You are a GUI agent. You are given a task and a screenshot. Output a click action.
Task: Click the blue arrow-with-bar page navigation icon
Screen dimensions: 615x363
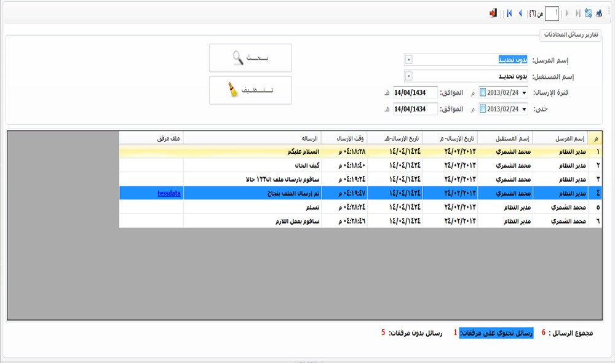pyautogui.click(x=509, y=13)
